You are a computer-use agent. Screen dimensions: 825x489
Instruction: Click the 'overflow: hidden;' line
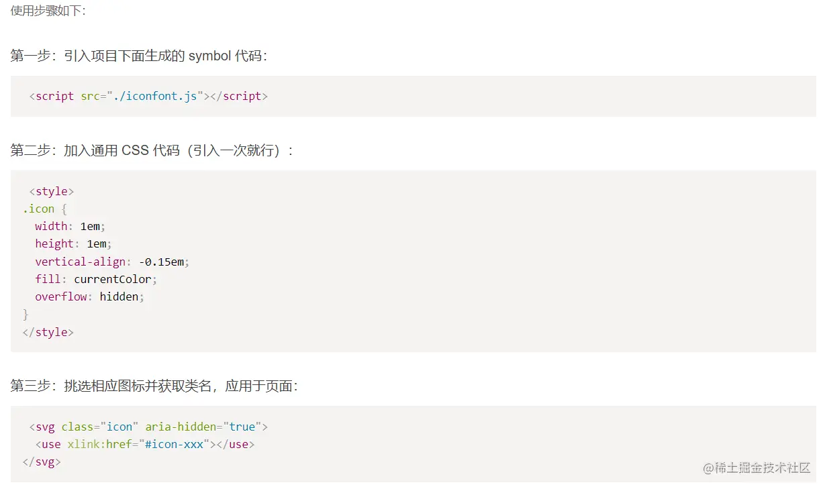coord(90,296)
